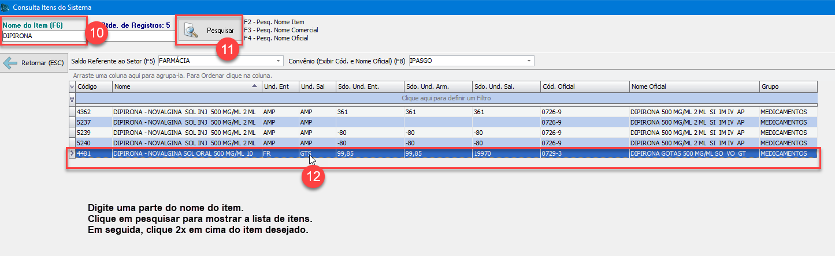The image size is (835, 256).
Task: Click the filter funnel icon in grid
Action: (72, 99)
